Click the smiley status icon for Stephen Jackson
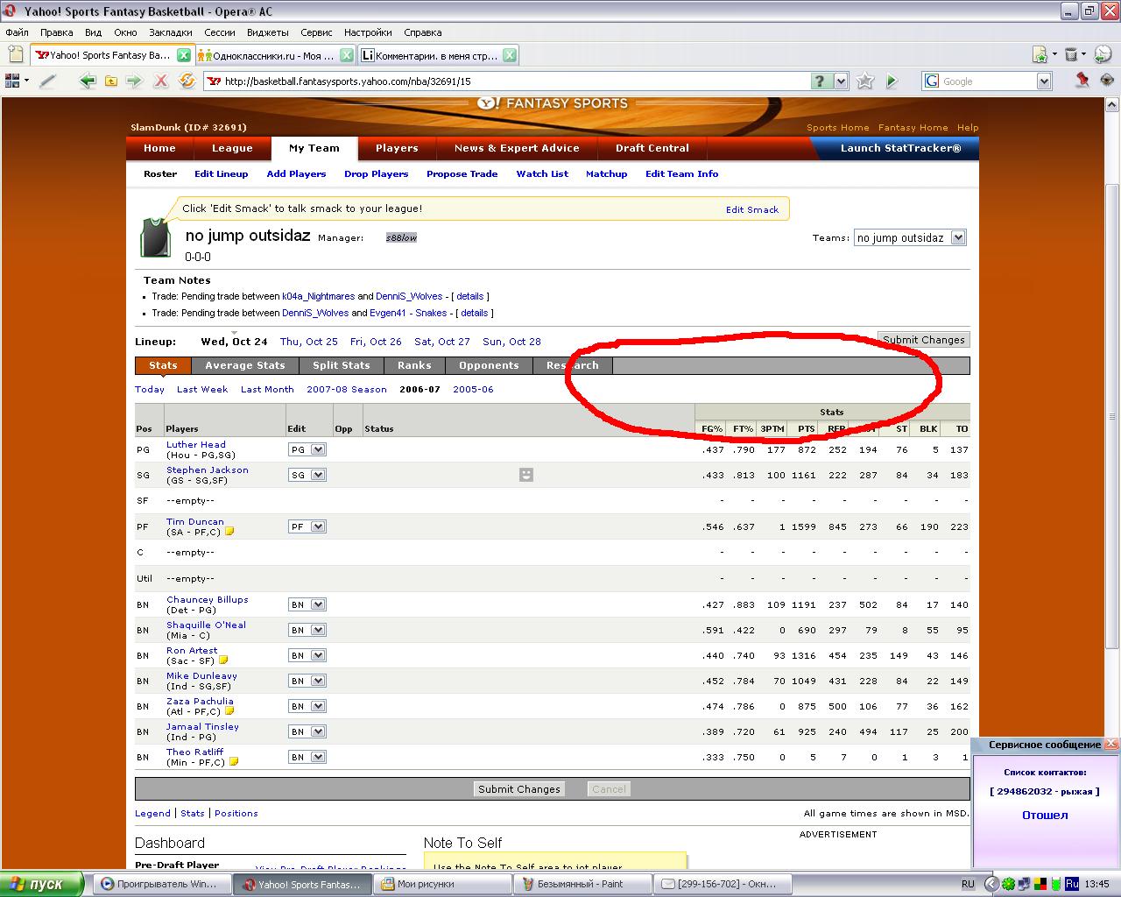 coord(525,474)
